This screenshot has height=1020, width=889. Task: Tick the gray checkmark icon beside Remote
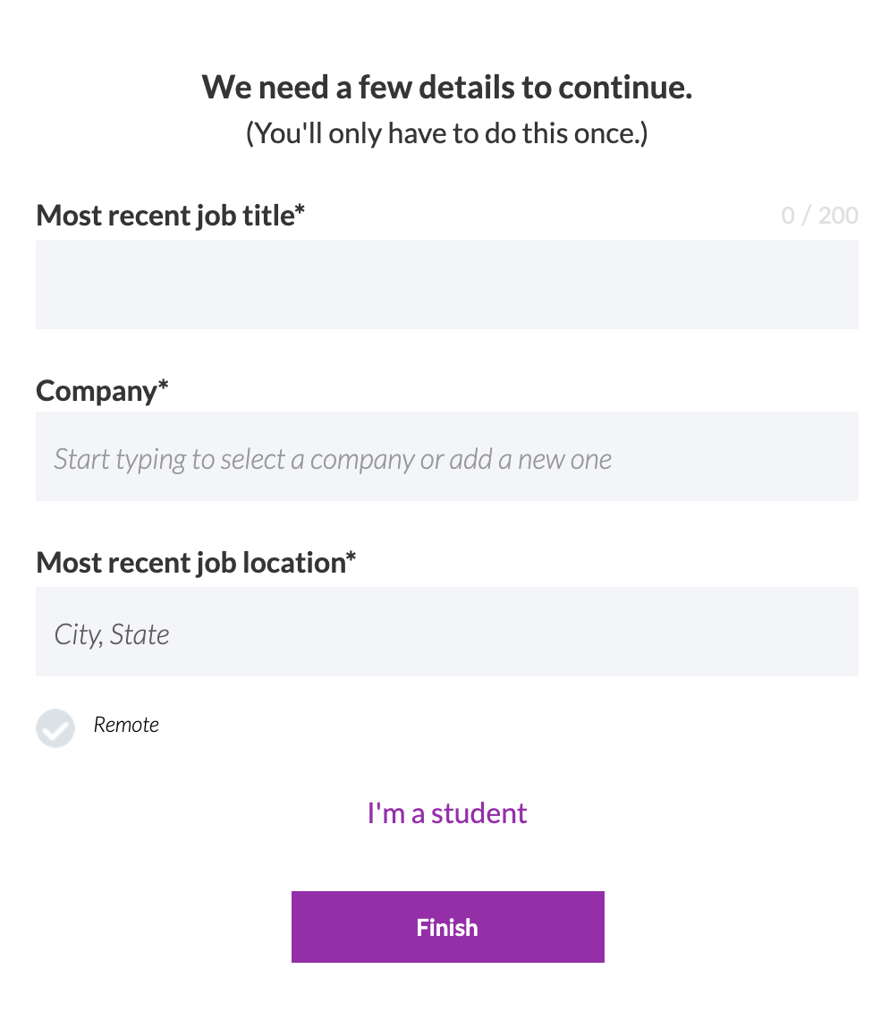(55, 728)
